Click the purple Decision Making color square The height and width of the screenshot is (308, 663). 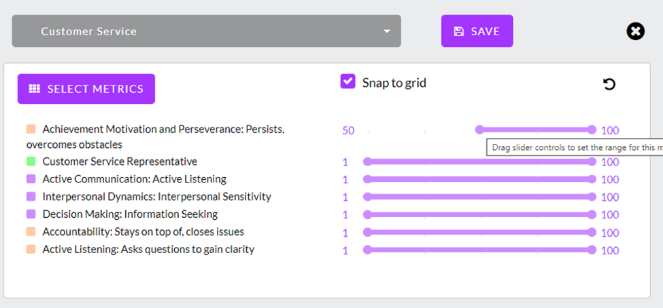point(31,214)
